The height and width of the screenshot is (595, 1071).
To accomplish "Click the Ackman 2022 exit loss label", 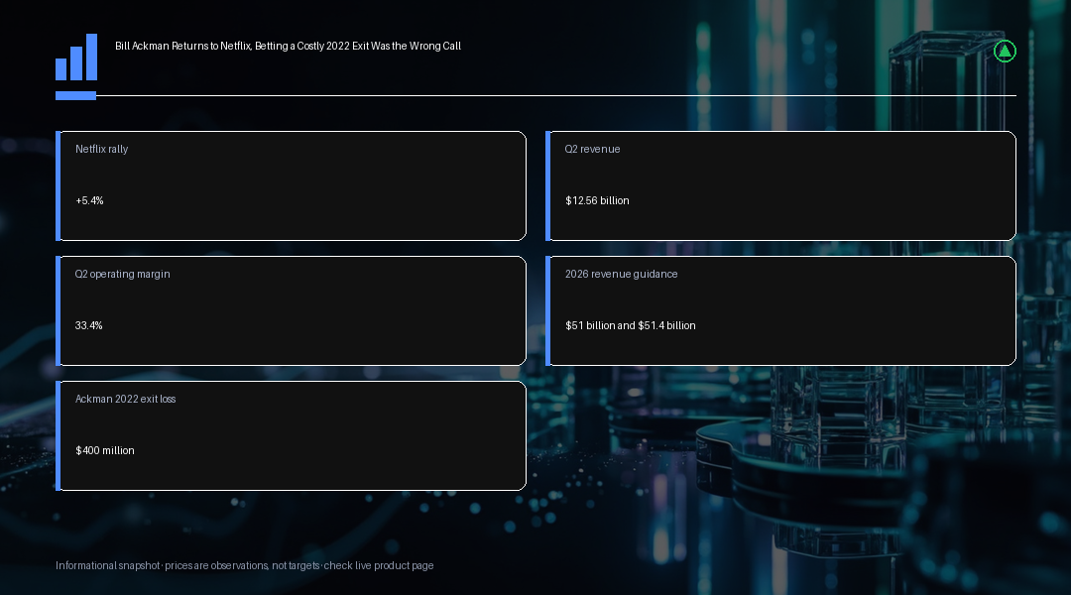I will coord(125,399).
